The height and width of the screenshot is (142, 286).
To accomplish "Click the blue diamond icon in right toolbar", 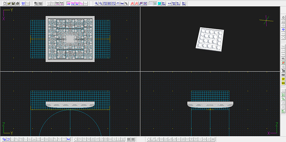I will click(283, 29).
